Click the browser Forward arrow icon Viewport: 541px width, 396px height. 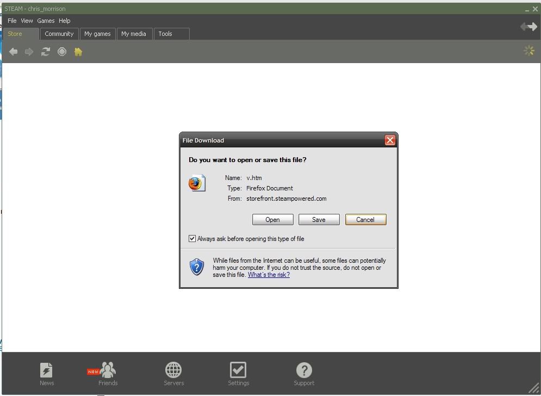[29, 52]
